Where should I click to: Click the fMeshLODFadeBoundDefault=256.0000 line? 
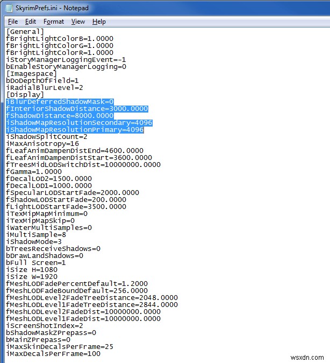click(77, 291)
